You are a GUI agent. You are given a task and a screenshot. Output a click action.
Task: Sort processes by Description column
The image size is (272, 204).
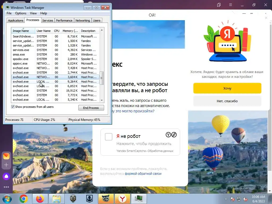coord(90,31)
